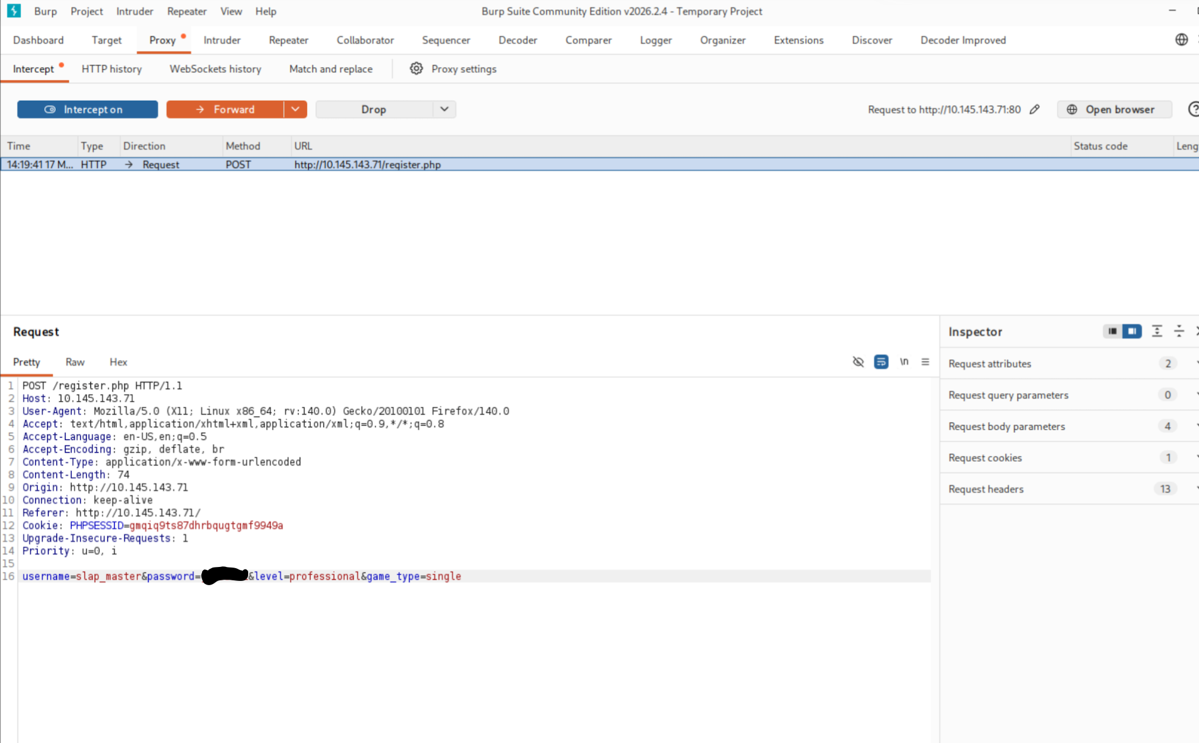The width and height of the screenshot is (1199, 743).
Task: Expand Request cookies section
Action: click(1069, 458)
